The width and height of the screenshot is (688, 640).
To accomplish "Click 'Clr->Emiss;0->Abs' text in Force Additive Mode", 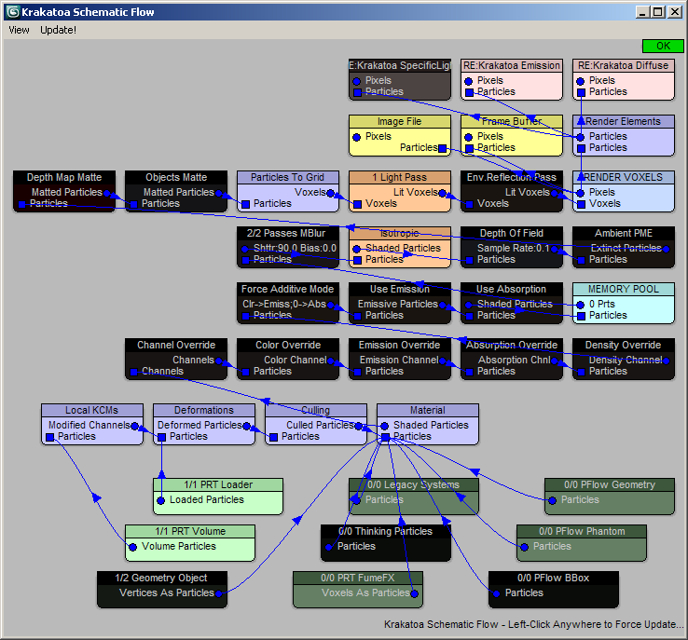I will point(284,304).
